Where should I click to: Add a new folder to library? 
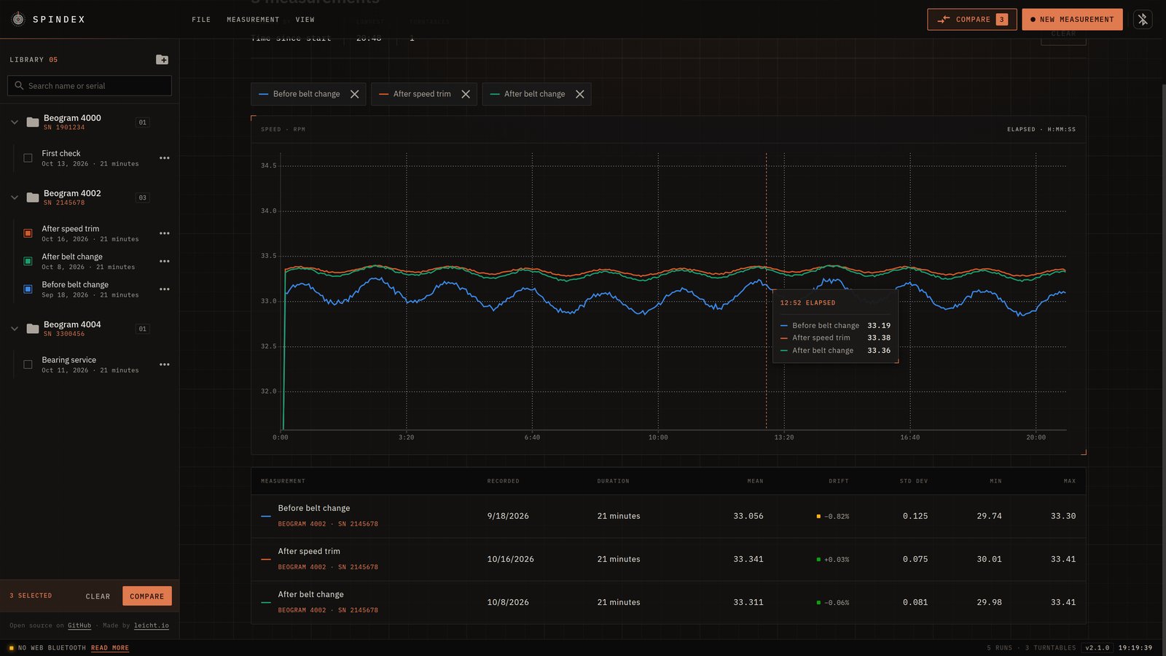[162, 60]
